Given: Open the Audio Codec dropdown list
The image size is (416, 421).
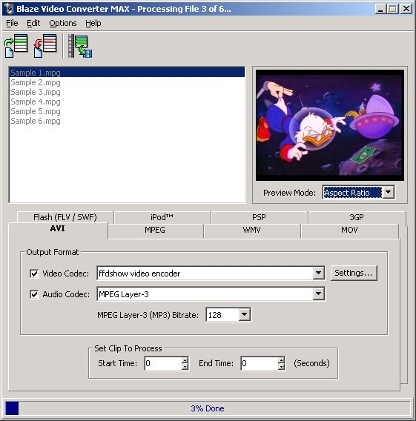Looking at the screenshot, I should pyautogui.click(x=319, y=294).
